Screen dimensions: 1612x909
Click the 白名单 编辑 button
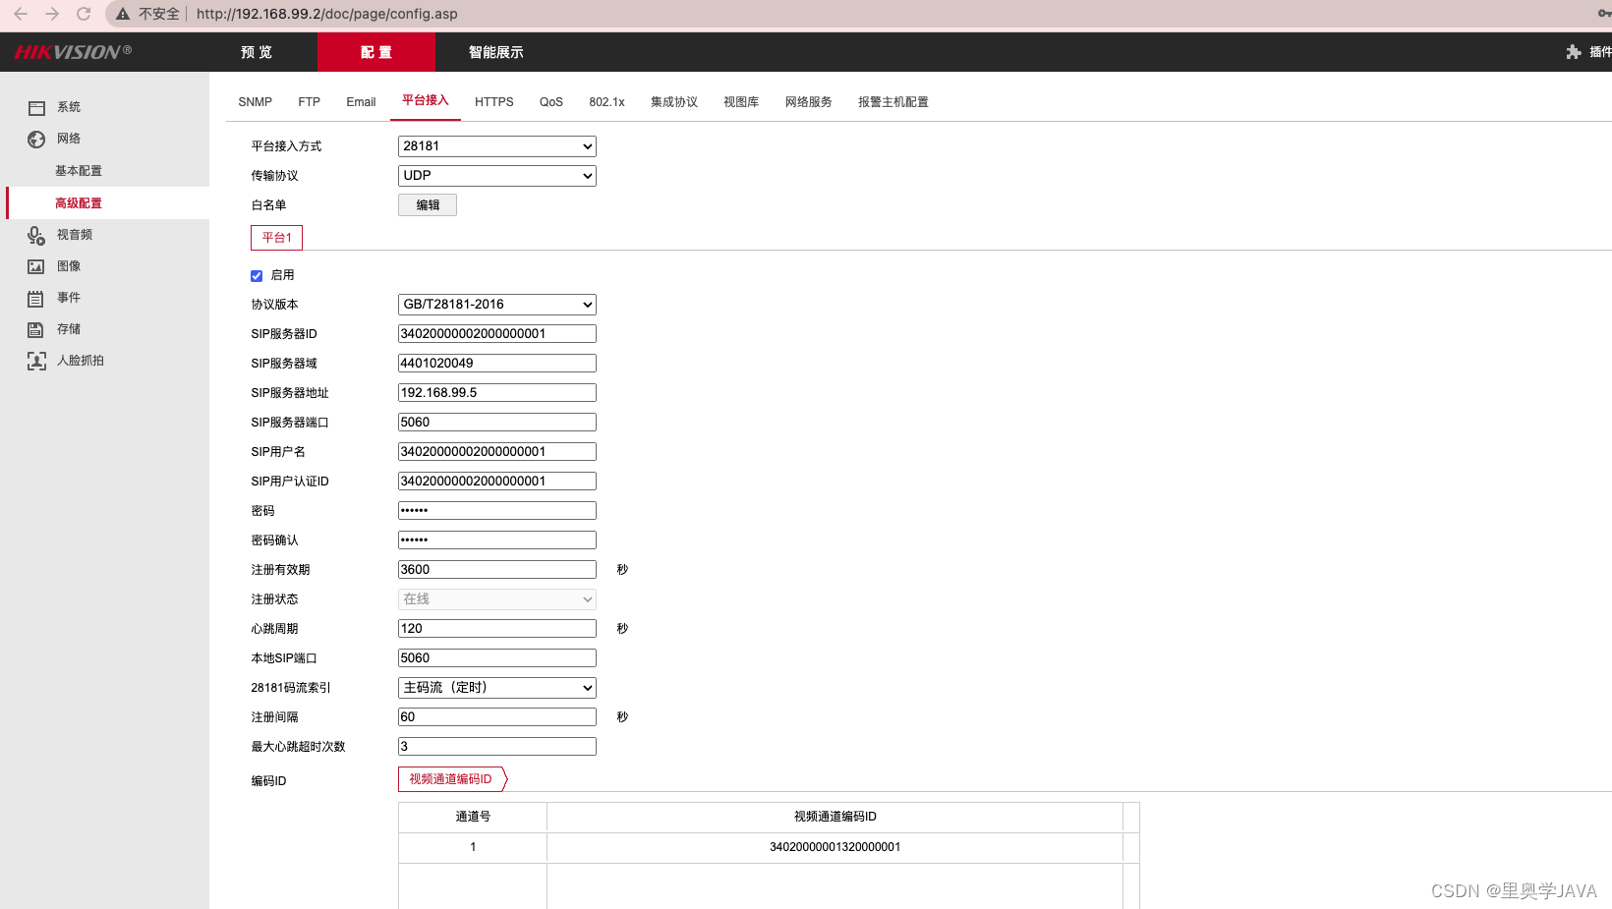coord(428,205)
